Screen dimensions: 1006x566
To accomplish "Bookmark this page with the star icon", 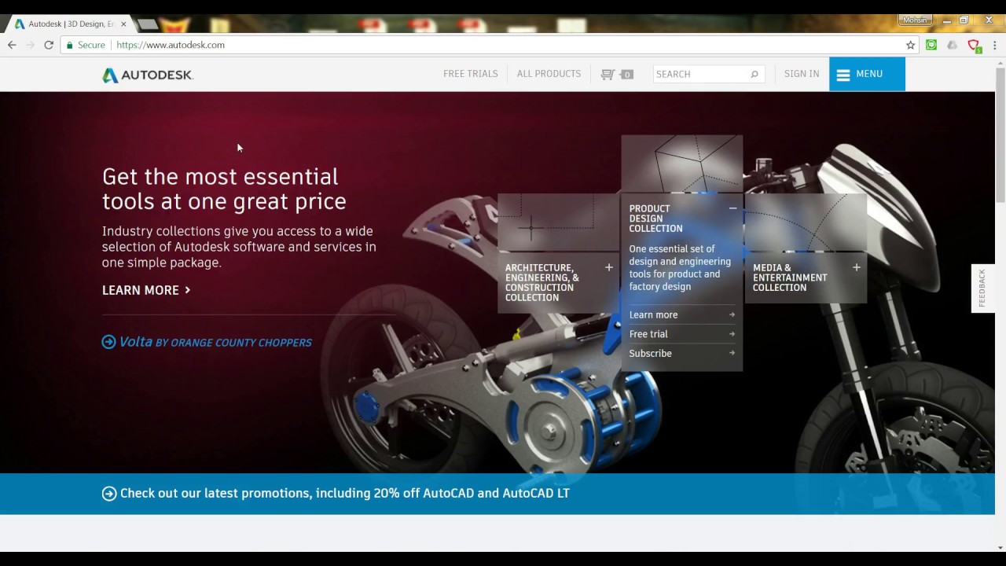I will (910, 45).
